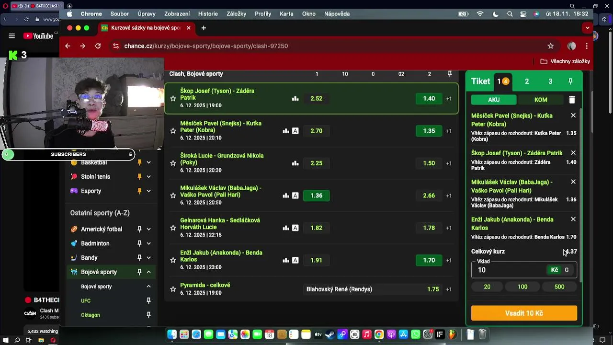Favorite the Gelnarová Hanka match star
The width and height of the screenshot is (613, 345).
(x=173, y=228)
